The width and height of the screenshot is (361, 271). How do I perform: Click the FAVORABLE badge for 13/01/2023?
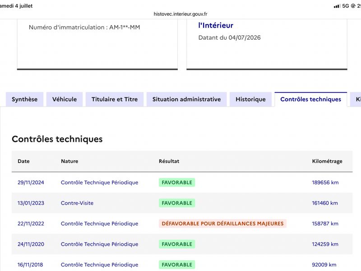click(177, 203)
